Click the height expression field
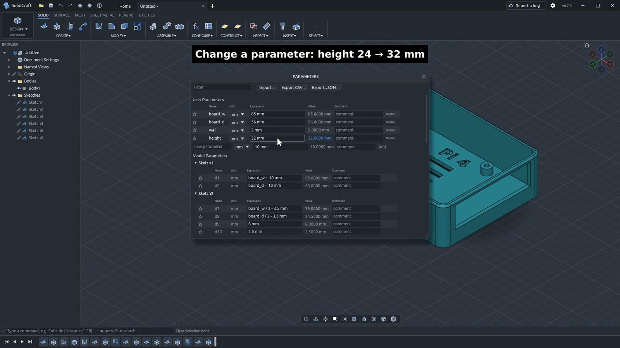 coord(277,138)
